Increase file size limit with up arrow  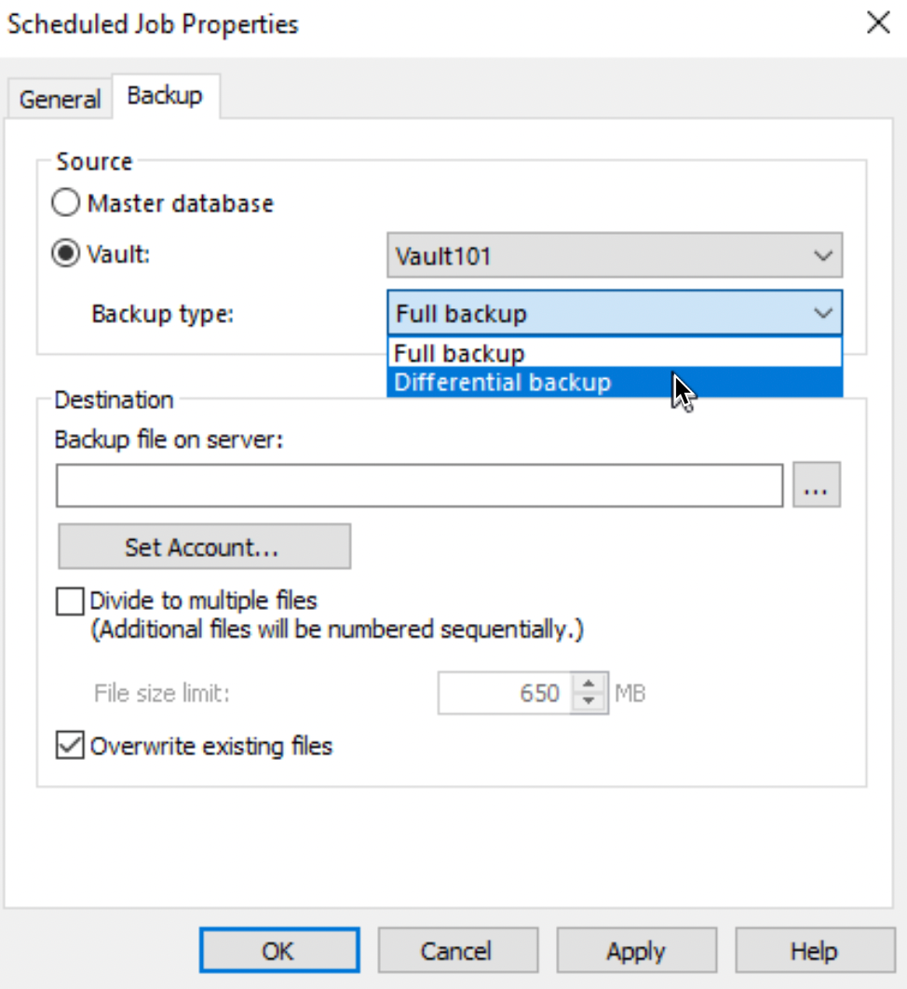pos(589,684)
